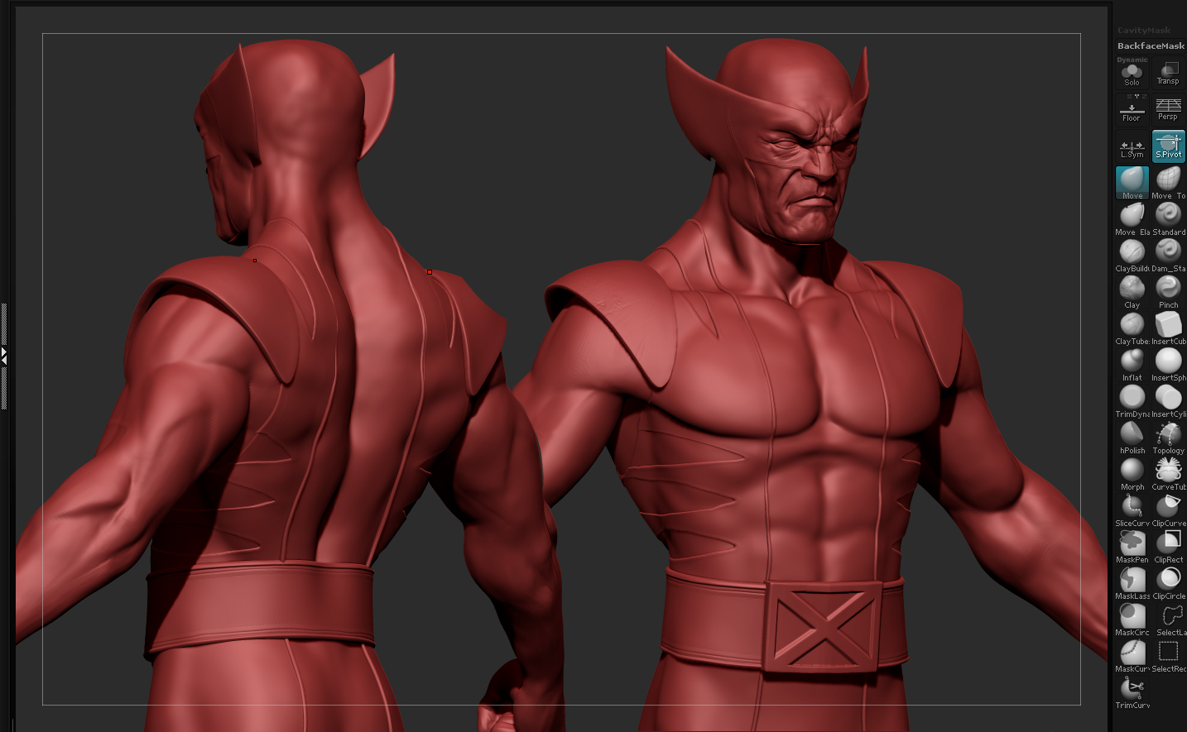The width and height of the screenshot is (1187, 732).
Task: Select the InsertCube brush
Action: (x=1168, y=328)
